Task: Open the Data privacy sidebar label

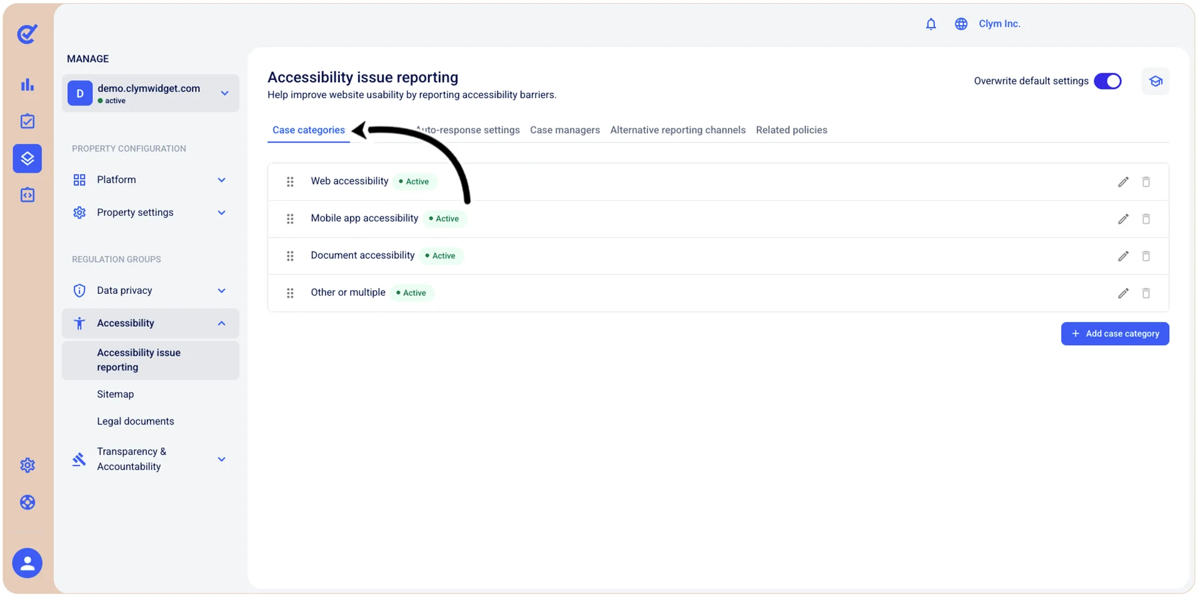Action: pos(124,291)
